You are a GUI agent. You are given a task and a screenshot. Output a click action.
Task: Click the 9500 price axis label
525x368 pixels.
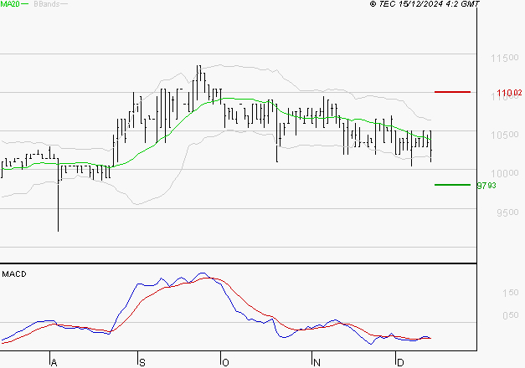point(507,212)
